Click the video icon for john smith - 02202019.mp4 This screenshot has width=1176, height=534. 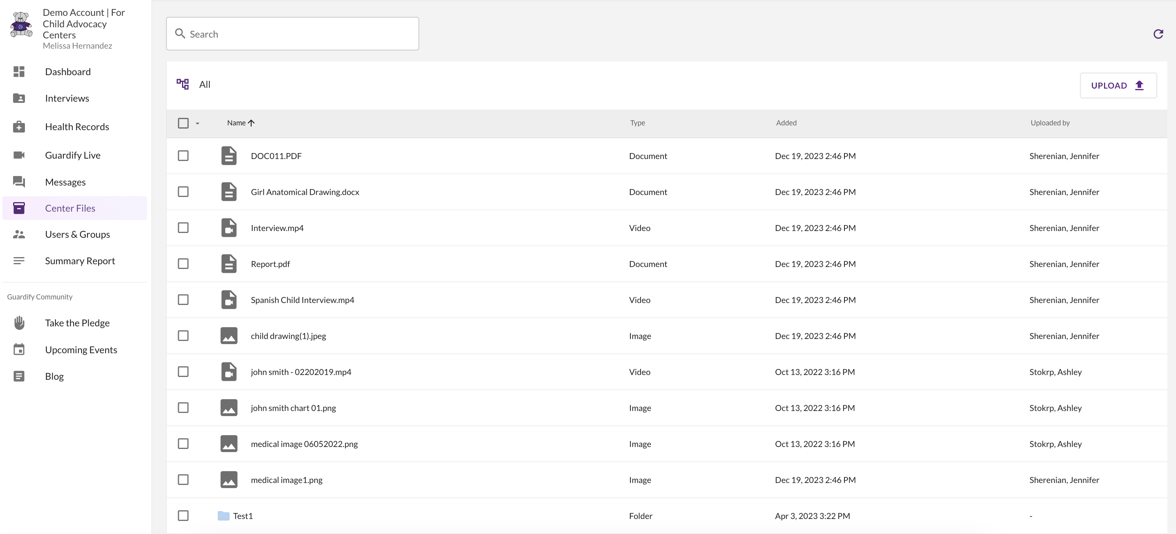[x=229, y=372]
